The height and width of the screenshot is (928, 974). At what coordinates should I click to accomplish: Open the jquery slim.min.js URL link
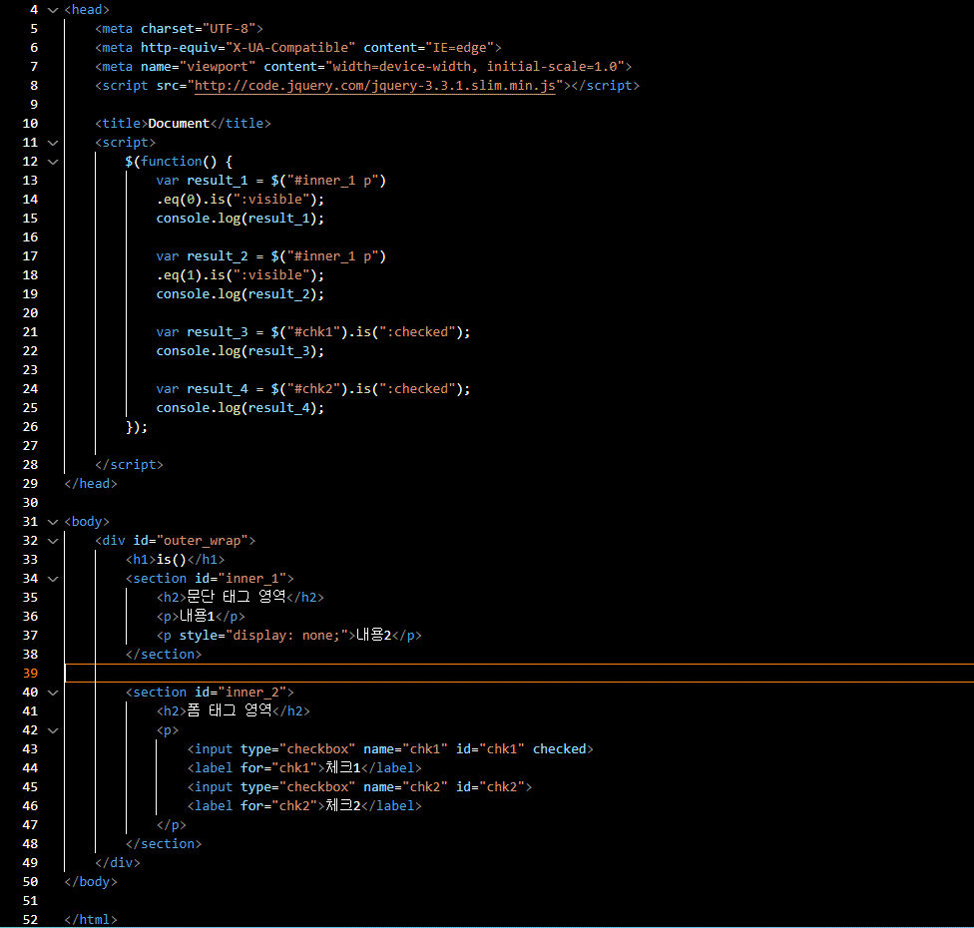pos(374,86)
